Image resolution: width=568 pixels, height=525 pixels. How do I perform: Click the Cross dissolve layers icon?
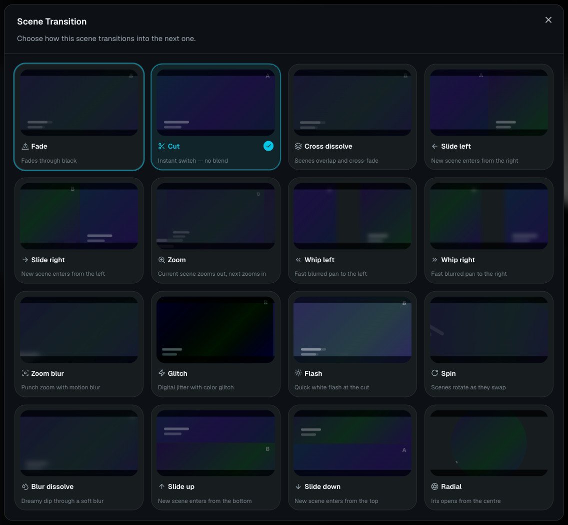298,146
